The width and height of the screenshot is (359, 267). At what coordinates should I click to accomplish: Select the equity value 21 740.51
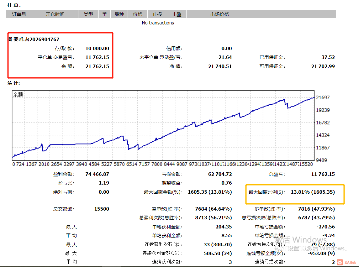tap(220, 66)
